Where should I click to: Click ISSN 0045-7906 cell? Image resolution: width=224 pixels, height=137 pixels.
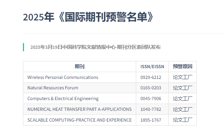coord(151,99)
